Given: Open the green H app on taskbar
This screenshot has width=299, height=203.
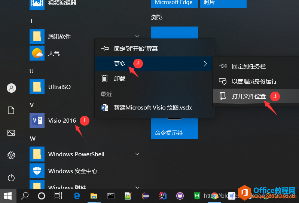Looking at the screenshot, I should point(197,196).
